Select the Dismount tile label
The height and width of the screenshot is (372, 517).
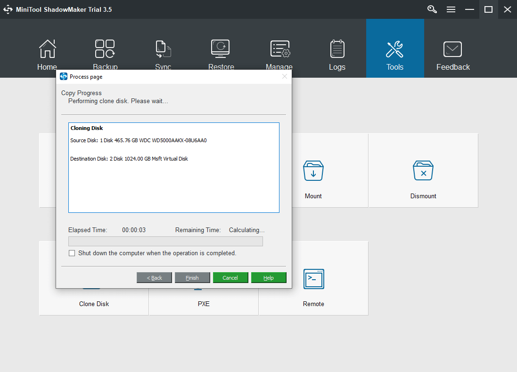click(x=423, y=196)
